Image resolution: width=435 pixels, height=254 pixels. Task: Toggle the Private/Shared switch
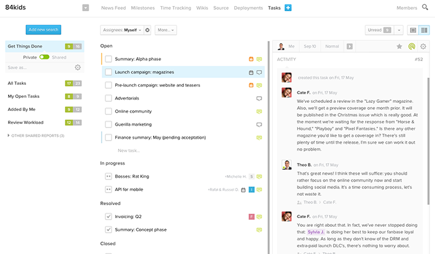pyautogui.click(x=44, y=57)
